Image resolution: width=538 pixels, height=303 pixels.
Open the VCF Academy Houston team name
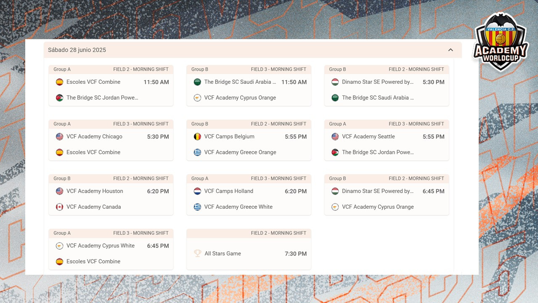(x=95, y=191)
